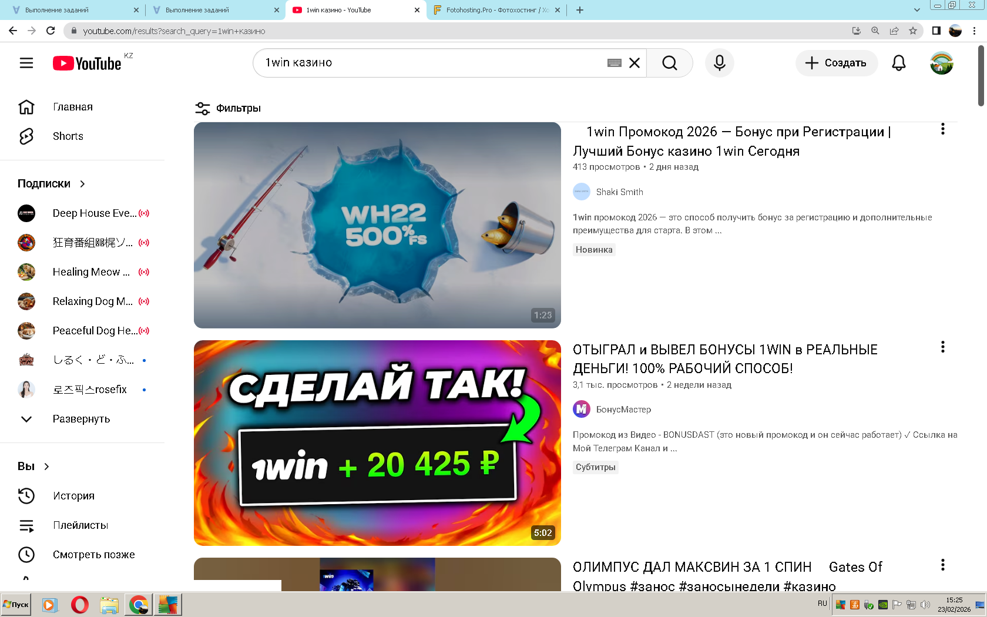987x617 pixels.
Task: Open more options for ОЛИМПУС ДАЛ МАКСВИН video
Action: (943, 565)
